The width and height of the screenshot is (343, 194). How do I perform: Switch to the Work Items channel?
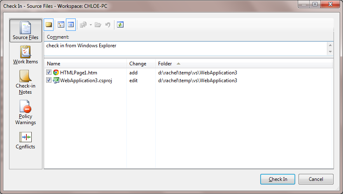tap(26, 55)
